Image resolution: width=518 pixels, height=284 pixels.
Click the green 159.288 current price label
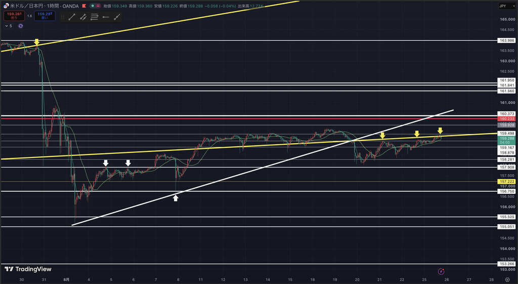[x=507, y=140]
